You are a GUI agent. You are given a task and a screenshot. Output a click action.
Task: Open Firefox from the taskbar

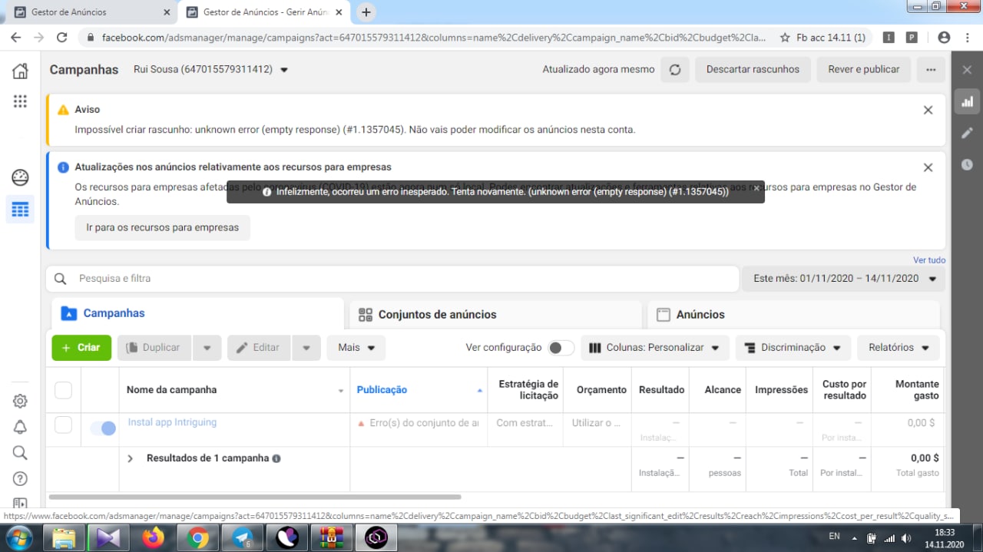pyautogui.click(x=154, y=537)
